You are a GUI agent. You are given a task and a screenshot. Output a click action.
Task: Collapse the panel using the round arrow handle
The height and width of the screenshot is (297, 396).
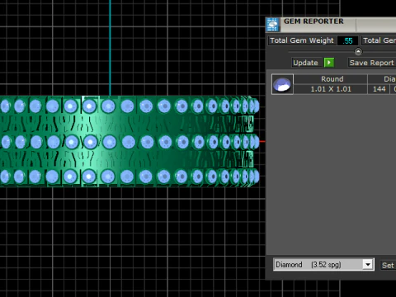[x=358, y=51]
